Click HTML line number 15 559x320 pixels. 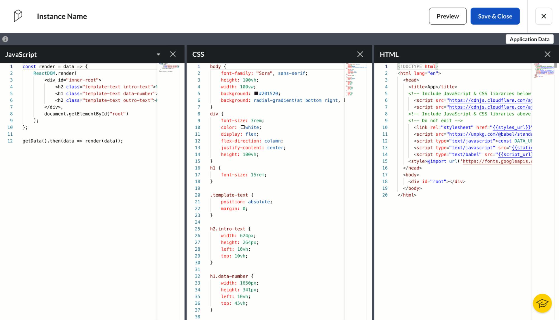pyautogui.click(x=385, y=161)
